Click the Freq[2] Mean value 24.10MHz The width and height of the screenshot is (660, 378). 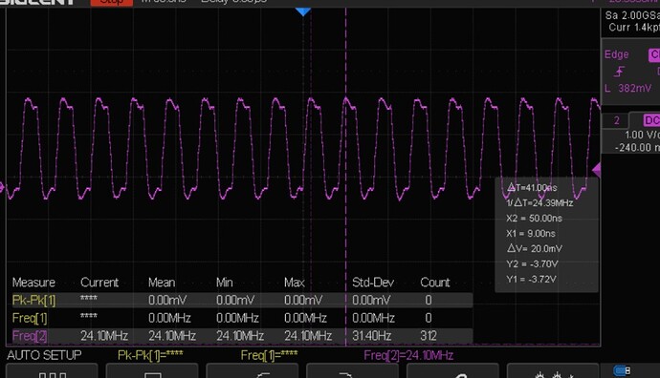pyautogui.click(x=172, y=336)
